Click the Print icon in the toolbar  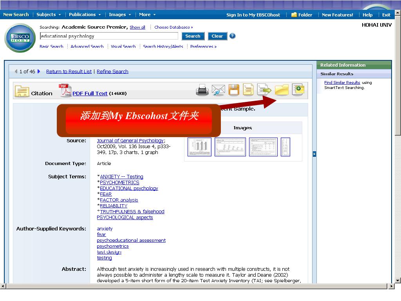(x=202, y=91)
